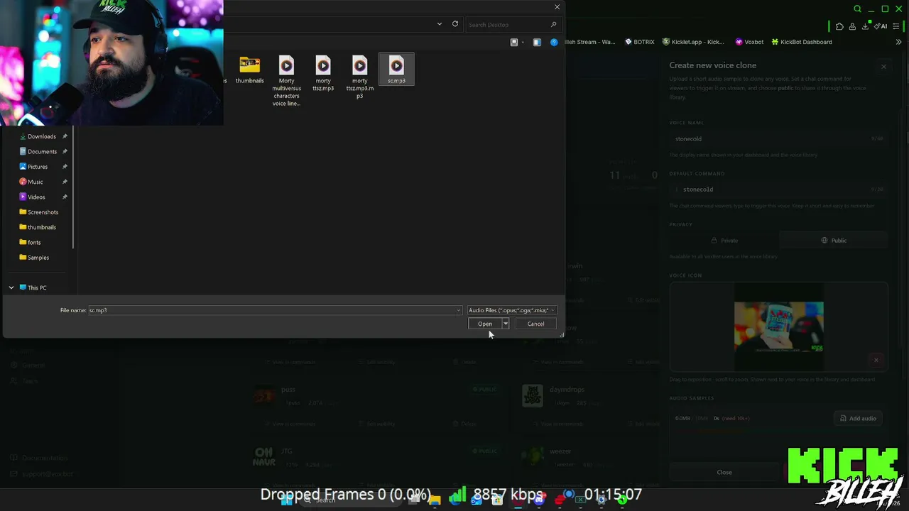
Task: Open Screenshots folder in the navigation pane
Action: click(x=43, y=212)
